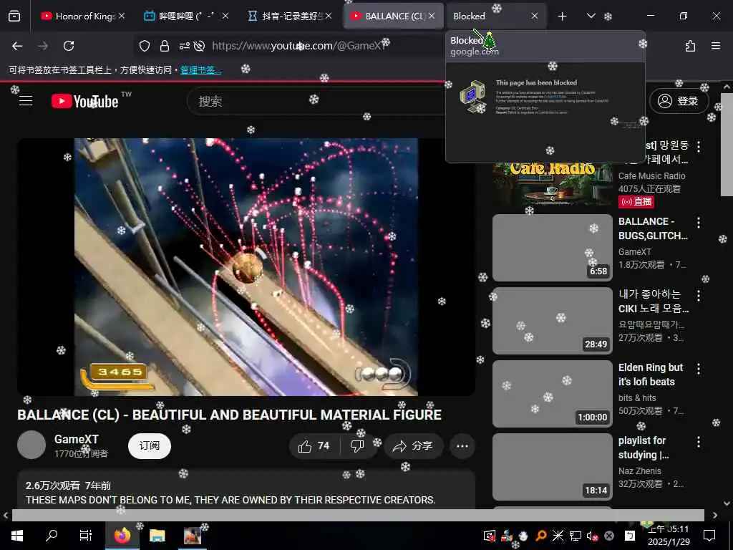The height and width of the screenshot is (550, 733).
Task: Click the Firefox taskbar icon
Action: [122, 536]
